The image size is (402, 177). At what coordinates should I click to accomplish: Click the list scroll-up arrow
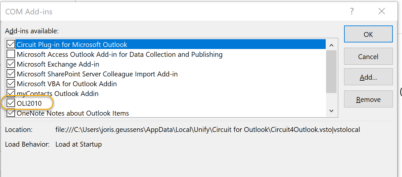(331, 45)
